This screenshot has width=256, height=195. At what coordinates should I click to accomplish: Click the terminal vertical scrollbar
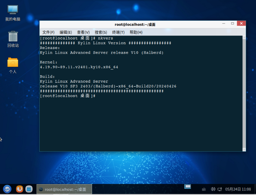pyautogui.click(x=244, y=93)
